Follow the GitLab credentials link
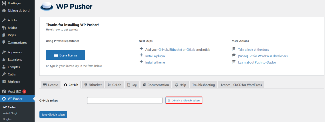Screen dimensions: 325x122 [191, 50]
